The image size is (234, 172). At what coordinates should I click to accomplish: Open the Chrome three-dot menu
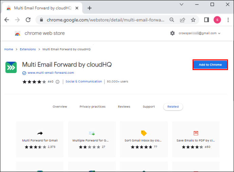tap(227, 20)
